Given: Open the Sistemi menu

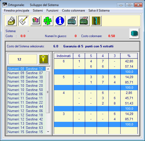Looking at the screenshot, I should [x=38, y=11].
